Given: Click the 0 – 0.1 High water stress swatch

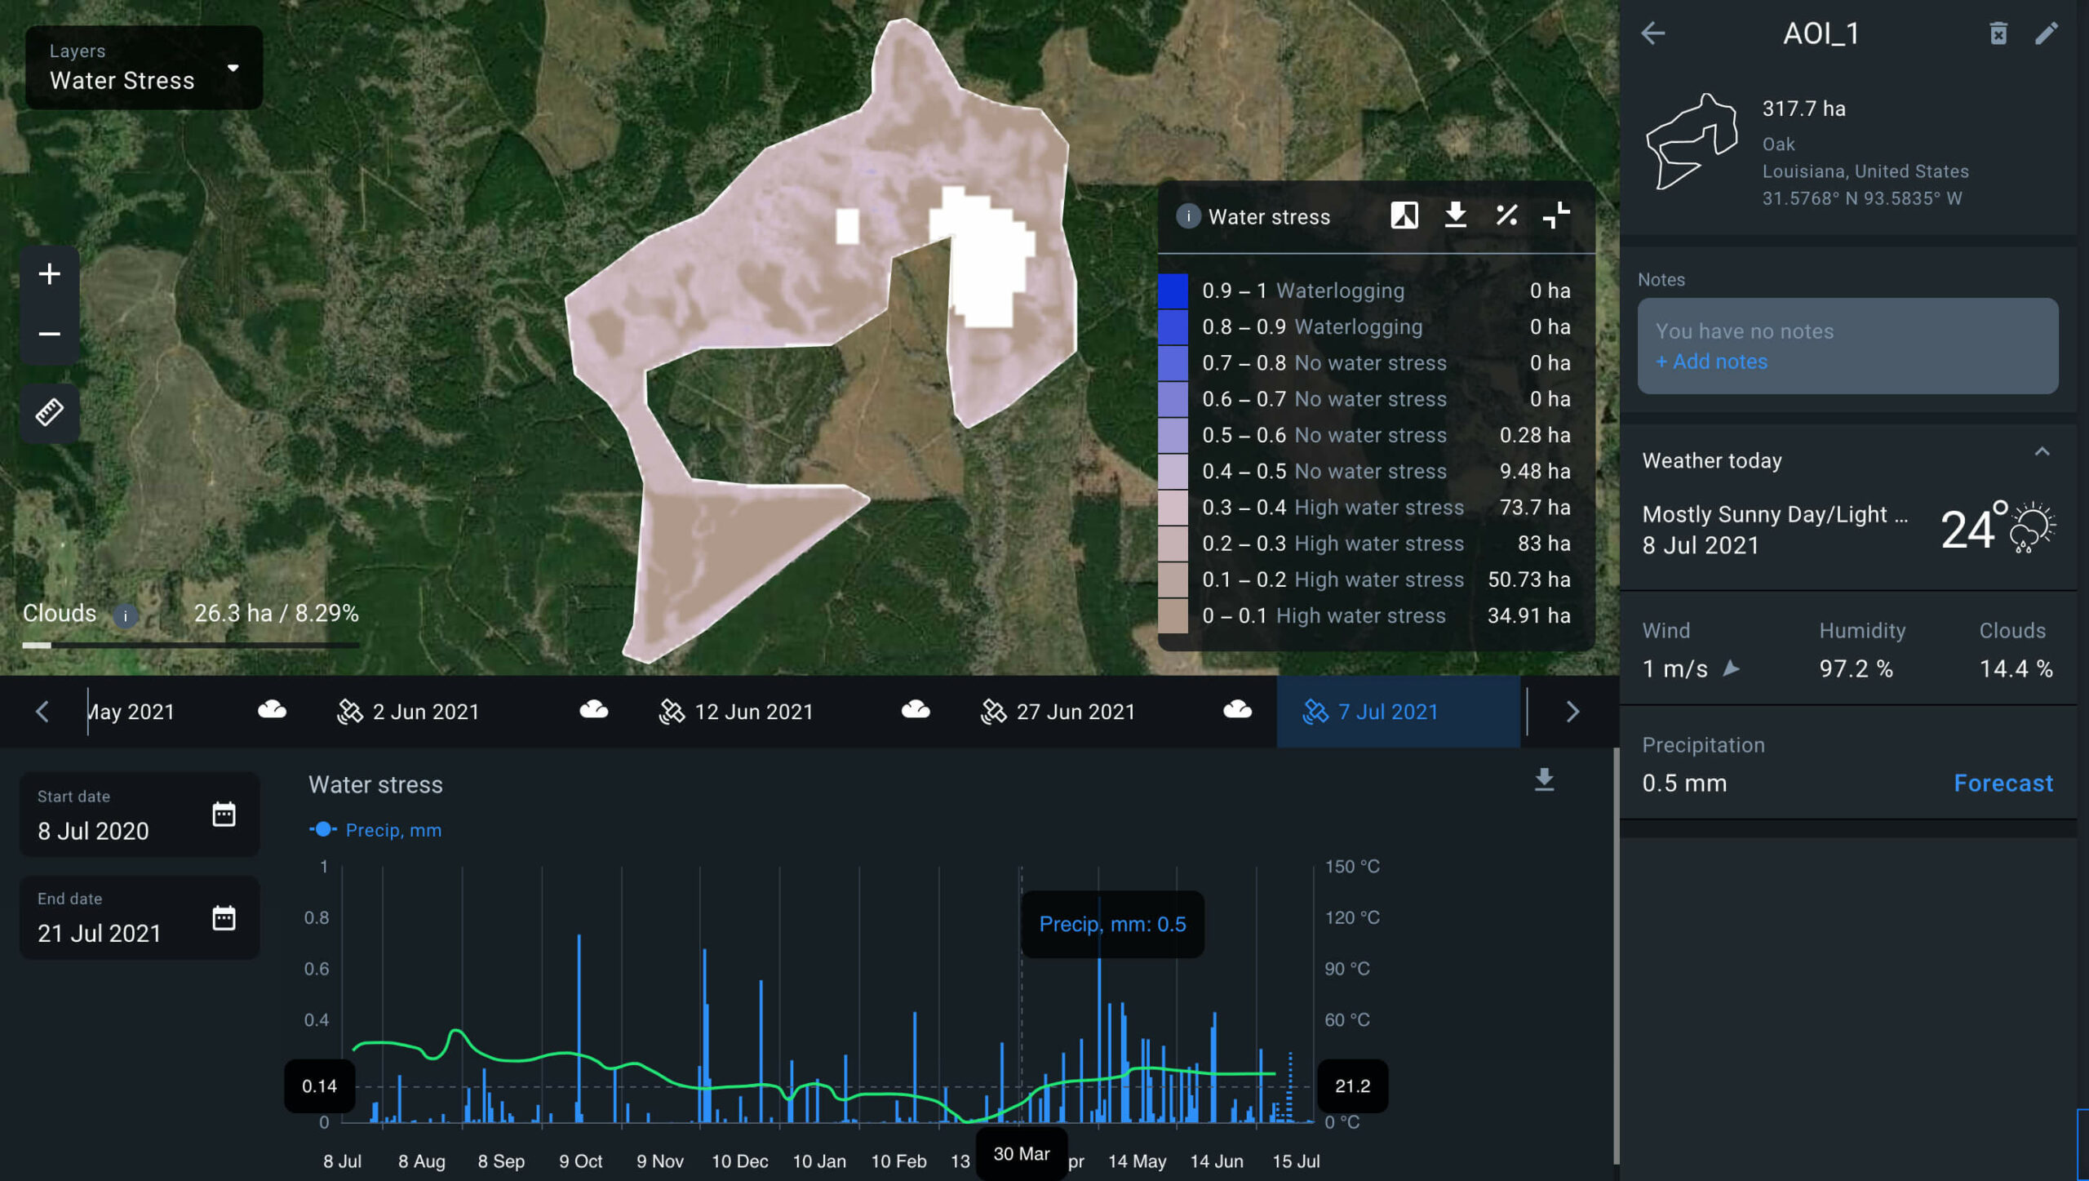Looking at the screenshot, I should pyautogui.click(x=1173, y=615).
